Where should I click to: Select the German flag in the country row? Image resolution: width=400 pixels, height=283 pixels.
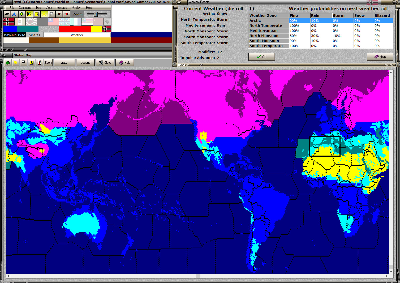[x=9, y=22]
